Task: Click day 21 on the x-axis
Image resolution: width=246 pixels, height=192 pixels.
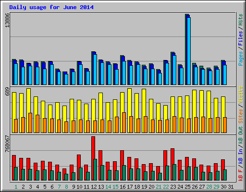Action: coord(159,187)
